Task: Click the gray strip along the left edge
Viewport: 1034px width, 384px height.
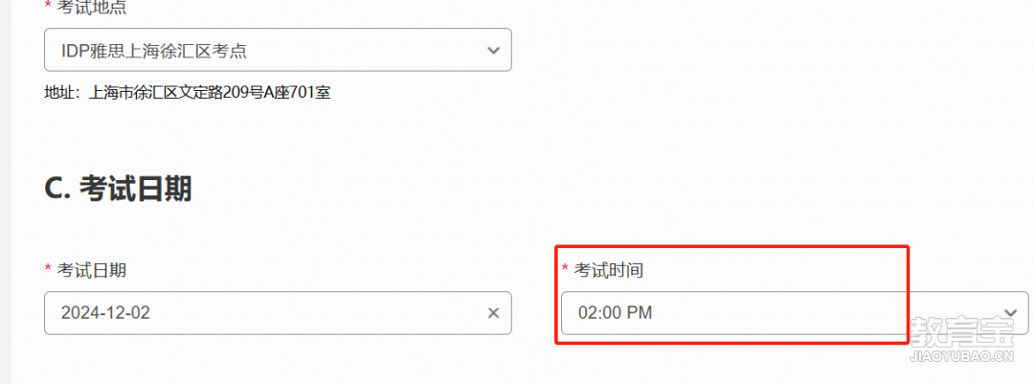Action: (6, 192)
